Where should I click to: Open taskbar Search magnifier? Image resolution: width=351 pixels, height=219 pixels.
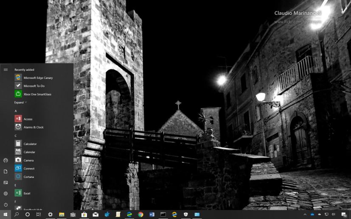pyautogui.click(x=17, y=214)
